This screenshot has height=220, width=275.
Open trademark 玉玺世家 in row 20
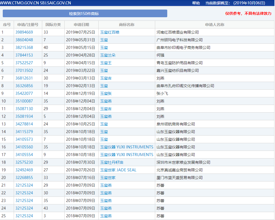point(108,178)
